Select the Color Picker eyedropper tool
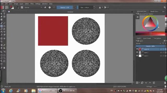Viewport: 167px width, 93px height. click(x=4, y=45)
